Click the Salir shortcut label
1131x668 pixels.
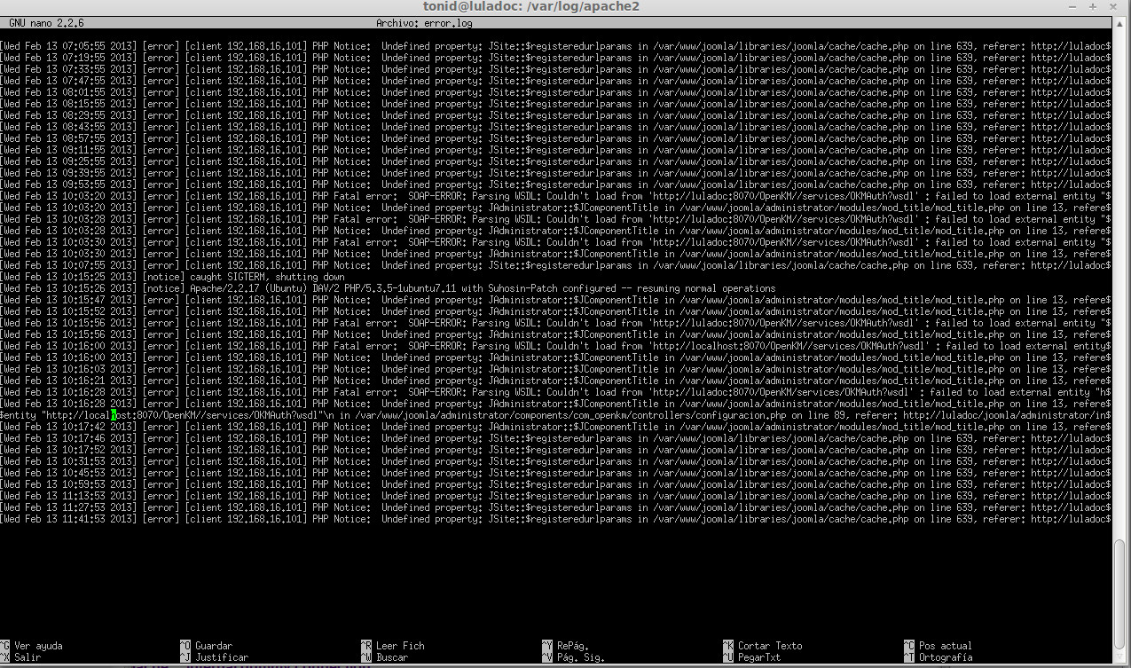click(x=27, y=657)
